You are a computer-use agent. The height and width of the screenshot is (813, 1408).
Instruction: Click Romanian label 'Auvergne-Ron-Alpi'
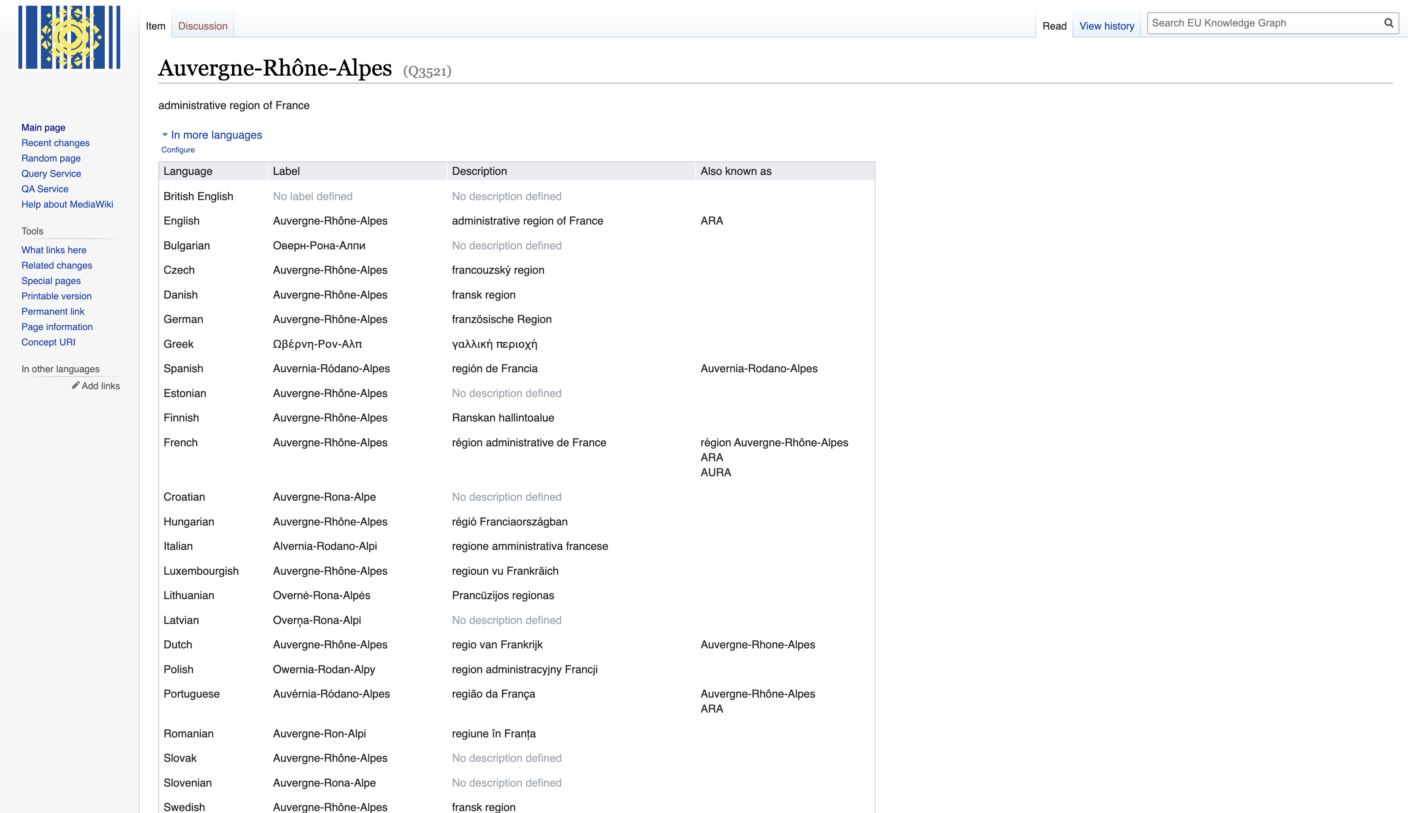coord(319,734)
